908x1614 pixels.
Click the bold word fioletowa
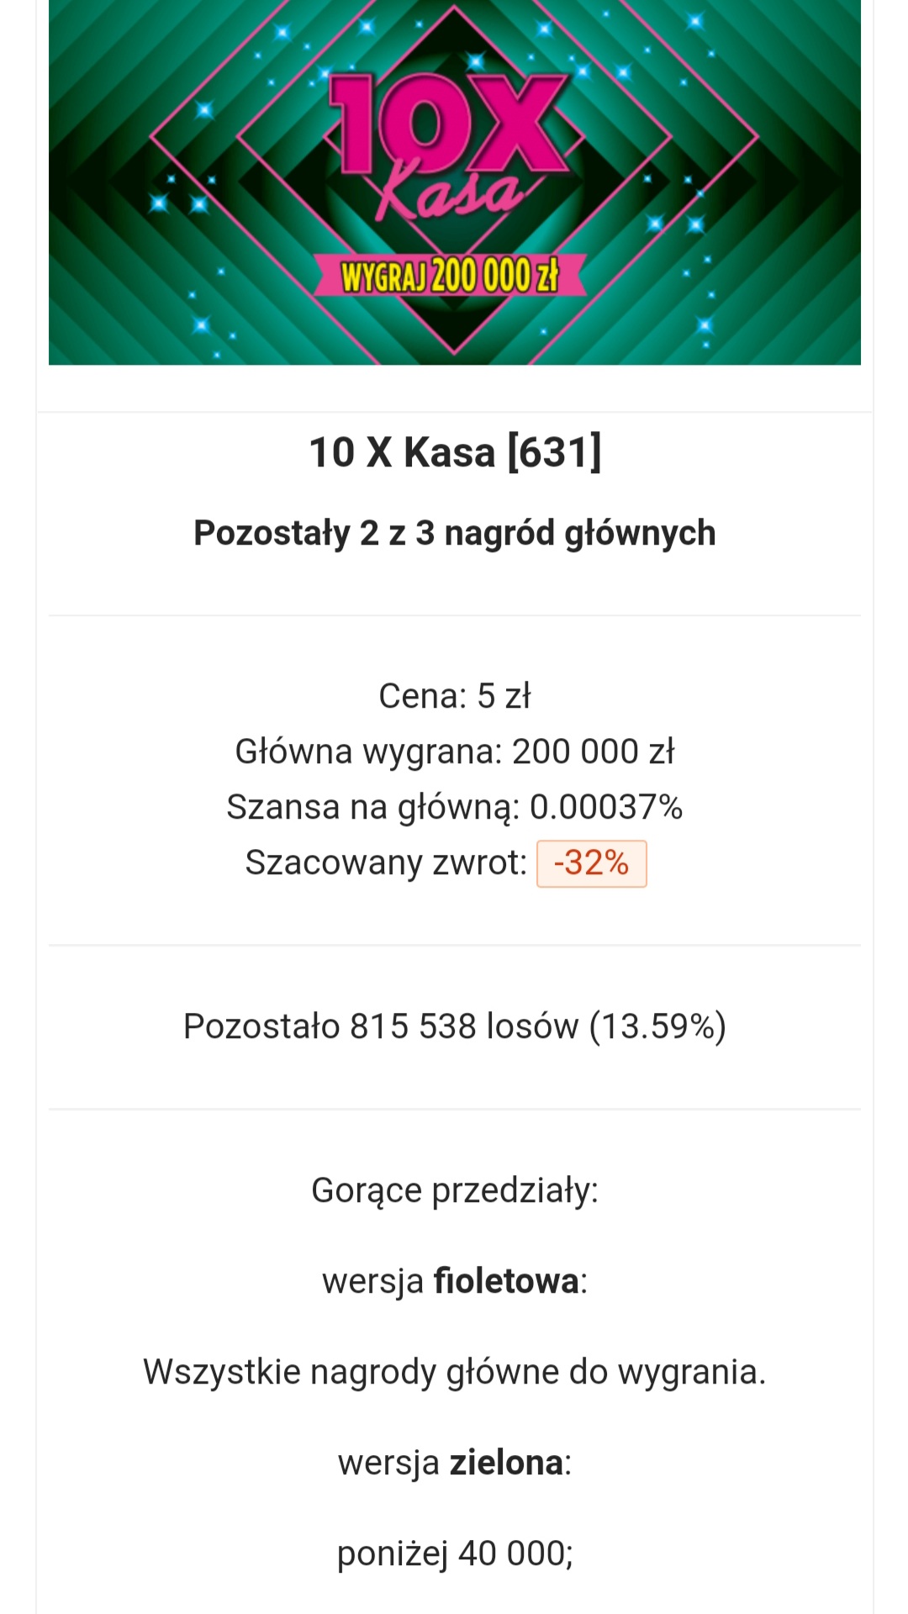point(506,1281)
